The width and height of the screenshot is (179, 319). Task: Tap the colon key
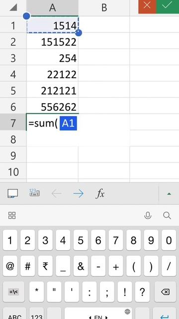coord(89,292)
